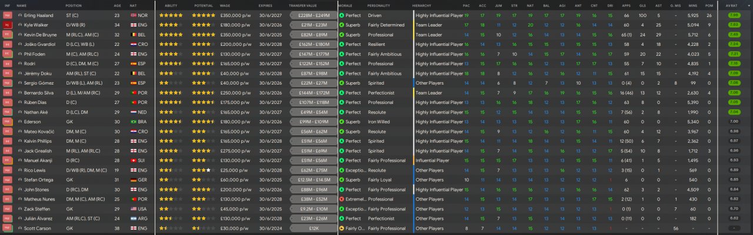Viewport: 753px width, 235px height.
Task: Click the Brazil flag in Ederson's row
Action: 133,122
